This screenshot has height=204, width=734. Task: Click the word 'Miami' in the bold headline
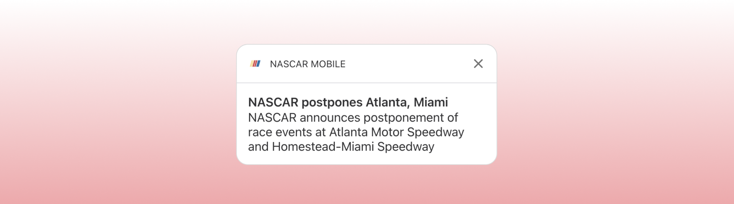pyautogui.click(x=430, y=102)
